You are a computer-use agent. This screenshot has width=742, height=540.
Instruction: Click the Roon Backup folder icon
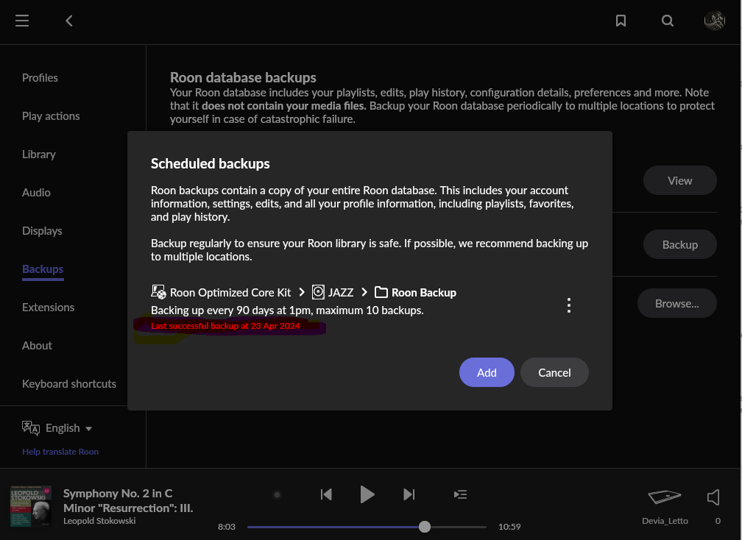[x=381, y=292]
